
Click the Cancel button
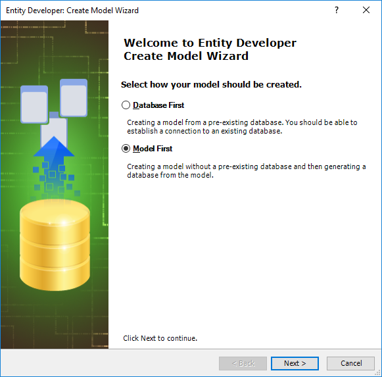350,363
